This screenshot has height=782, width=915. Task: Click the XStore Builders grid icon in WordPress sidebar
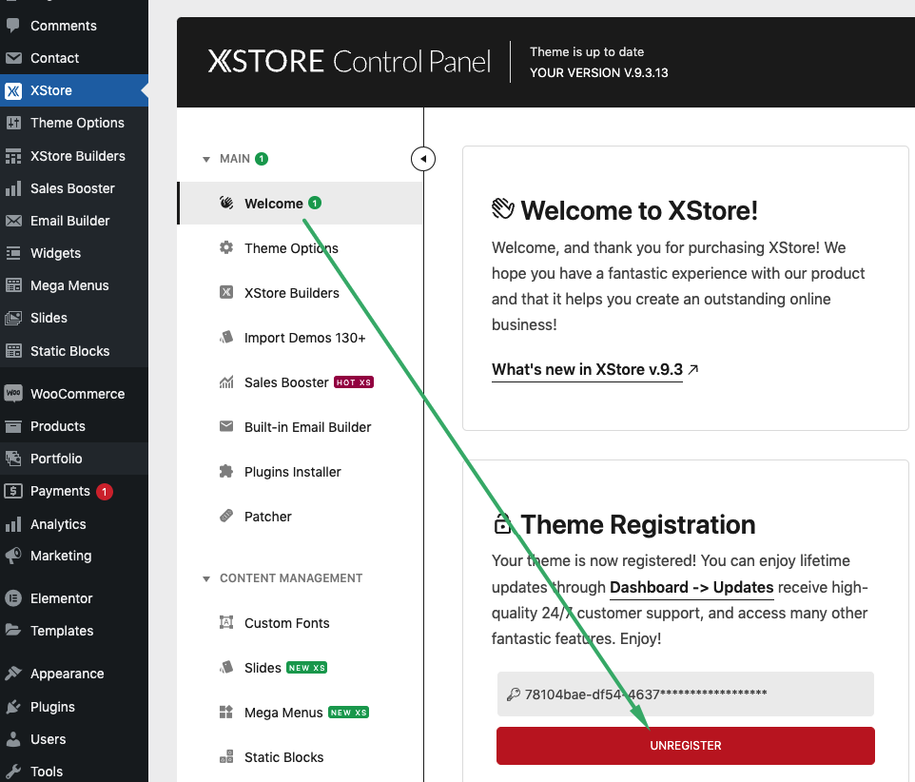pyautogui.click(x=12, y=156)
